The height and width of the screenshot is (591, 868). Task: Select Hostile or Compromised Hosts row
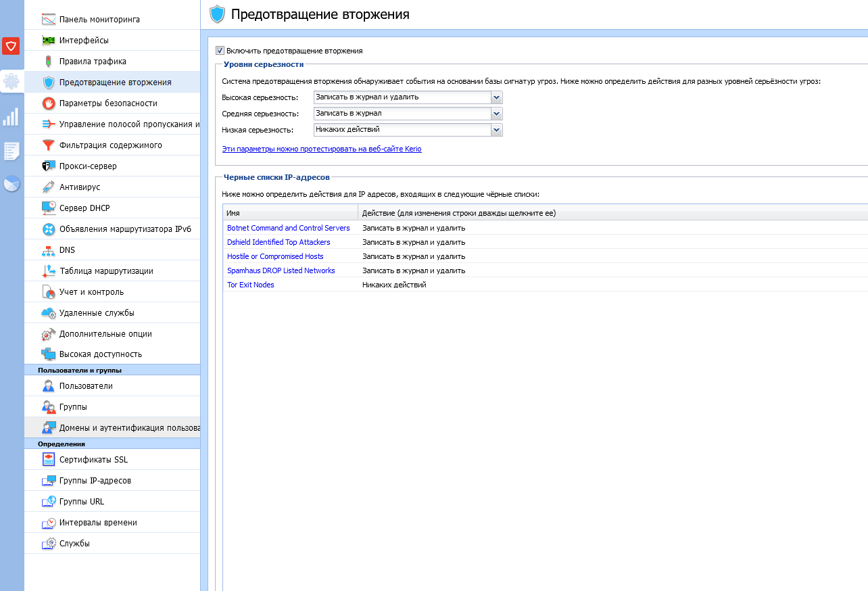(545, 256)
